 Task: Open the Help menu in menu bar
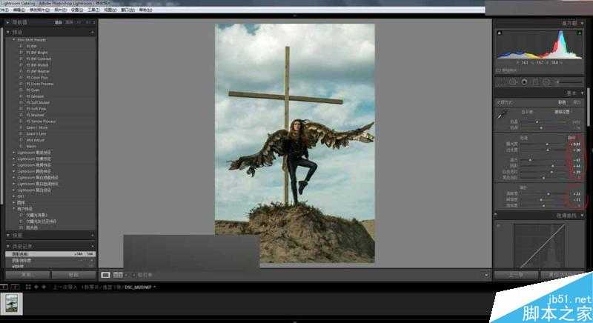145,10
